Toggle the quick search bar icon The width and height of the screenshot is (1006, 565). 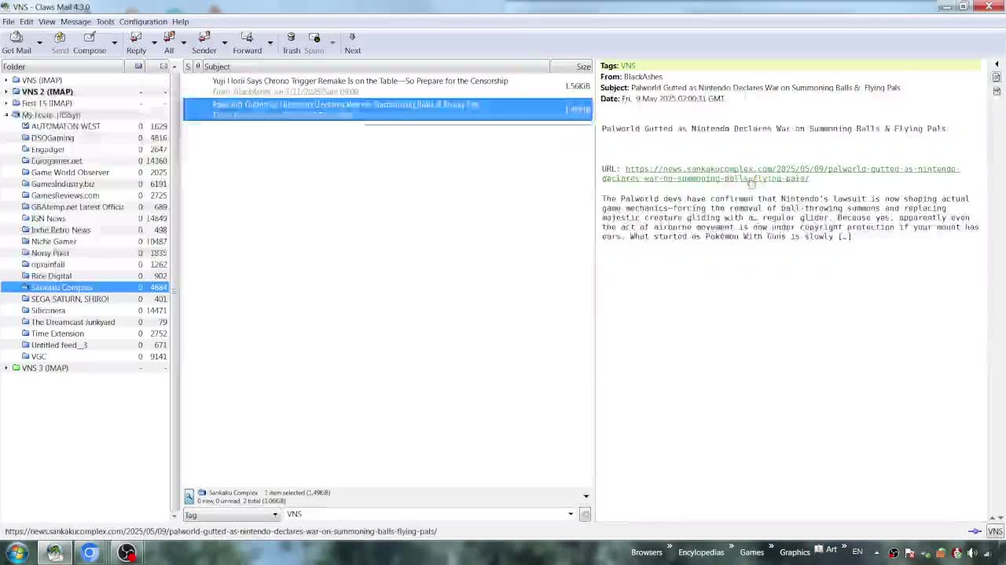click(189, 496)
